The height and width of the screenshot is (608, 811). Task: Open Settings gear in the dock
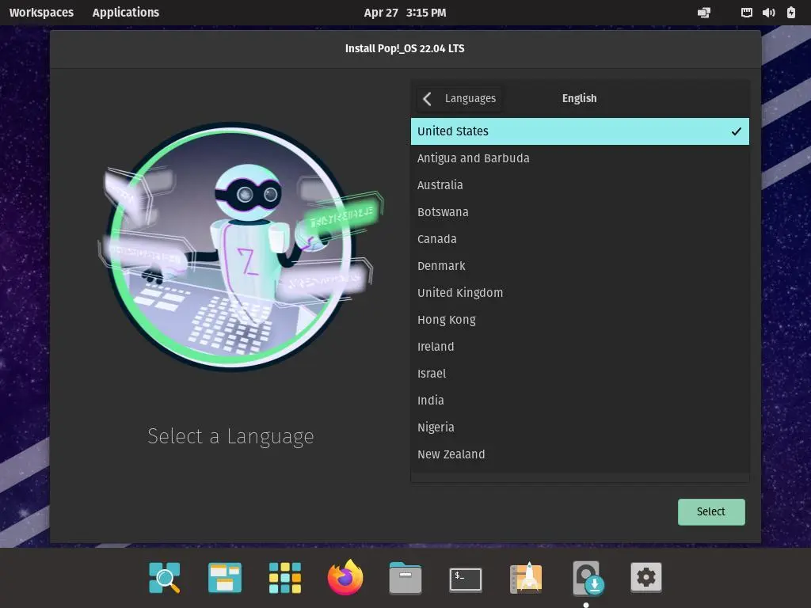pyautogui.click(x=646, y=578)
